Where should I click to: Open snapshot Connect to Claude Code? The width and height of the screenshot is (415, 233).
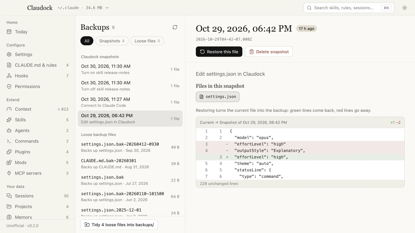pyautogui.click(x=130, y=102)
